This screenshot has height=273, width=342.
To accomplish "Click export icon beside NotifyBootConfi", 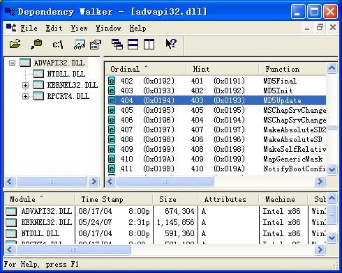I will 112,169.
